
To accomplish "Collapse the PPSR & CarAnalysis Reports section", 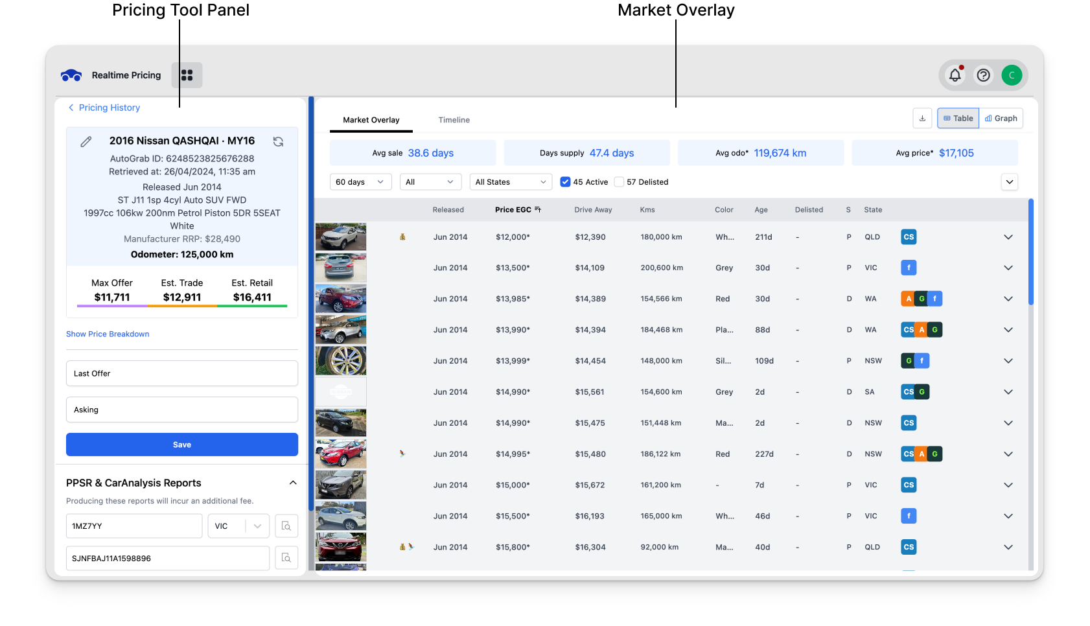I will [x=293, y=483].
